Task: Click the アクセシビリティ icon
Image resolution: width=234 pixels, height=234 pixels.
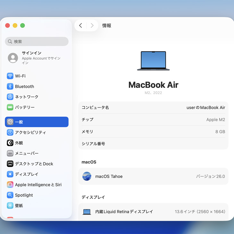Action: pos(10,132)
